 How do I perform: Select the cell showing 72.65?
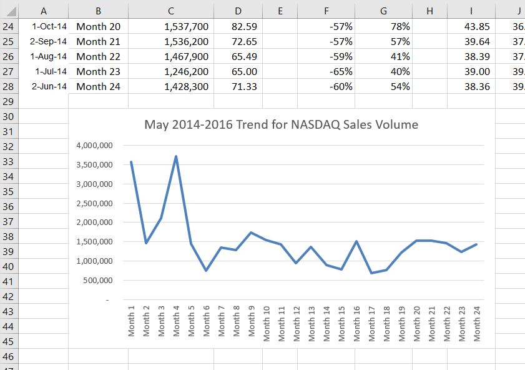click(x=238, y=41)
